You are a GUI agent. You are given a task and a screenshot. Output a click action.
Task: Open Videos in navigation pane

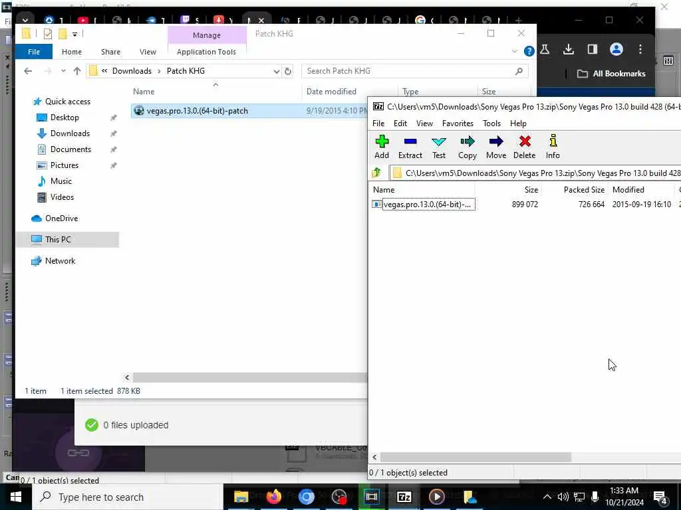coord(62,197)
